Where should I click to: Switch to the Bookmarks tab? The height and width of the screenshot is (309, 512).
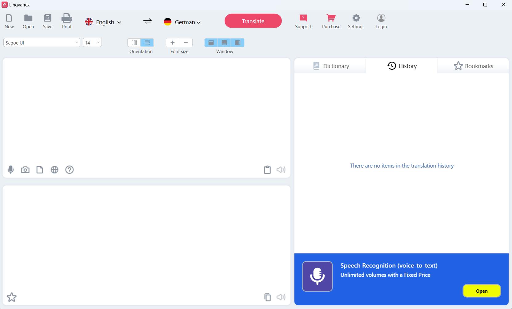pyautogui.click(x=473, y=66)
